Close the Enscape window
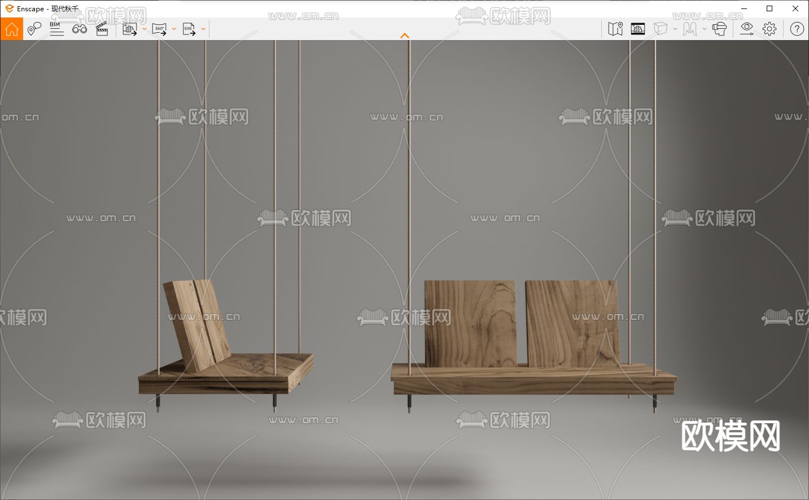The width and height of the screenshot is (809, 500). coord(795,8)
